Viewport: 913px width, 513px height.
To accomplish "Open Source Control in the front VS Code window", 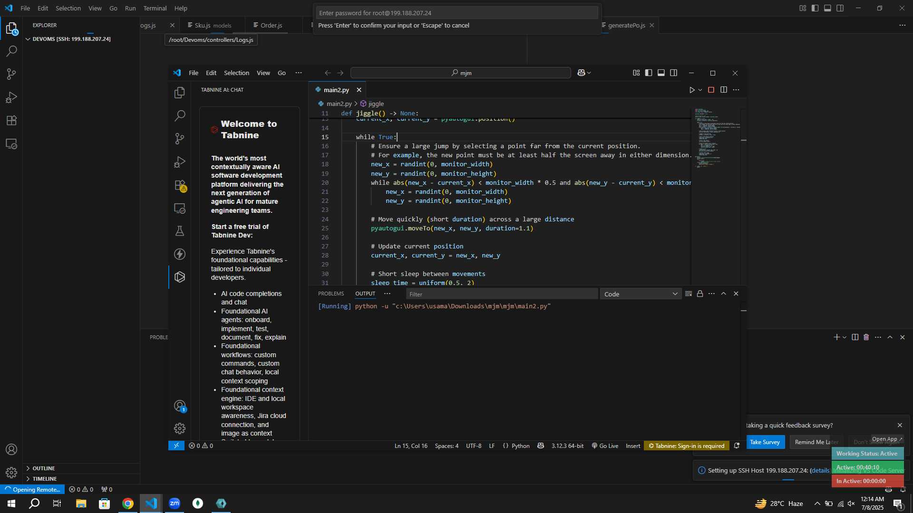I will point(180,138).
